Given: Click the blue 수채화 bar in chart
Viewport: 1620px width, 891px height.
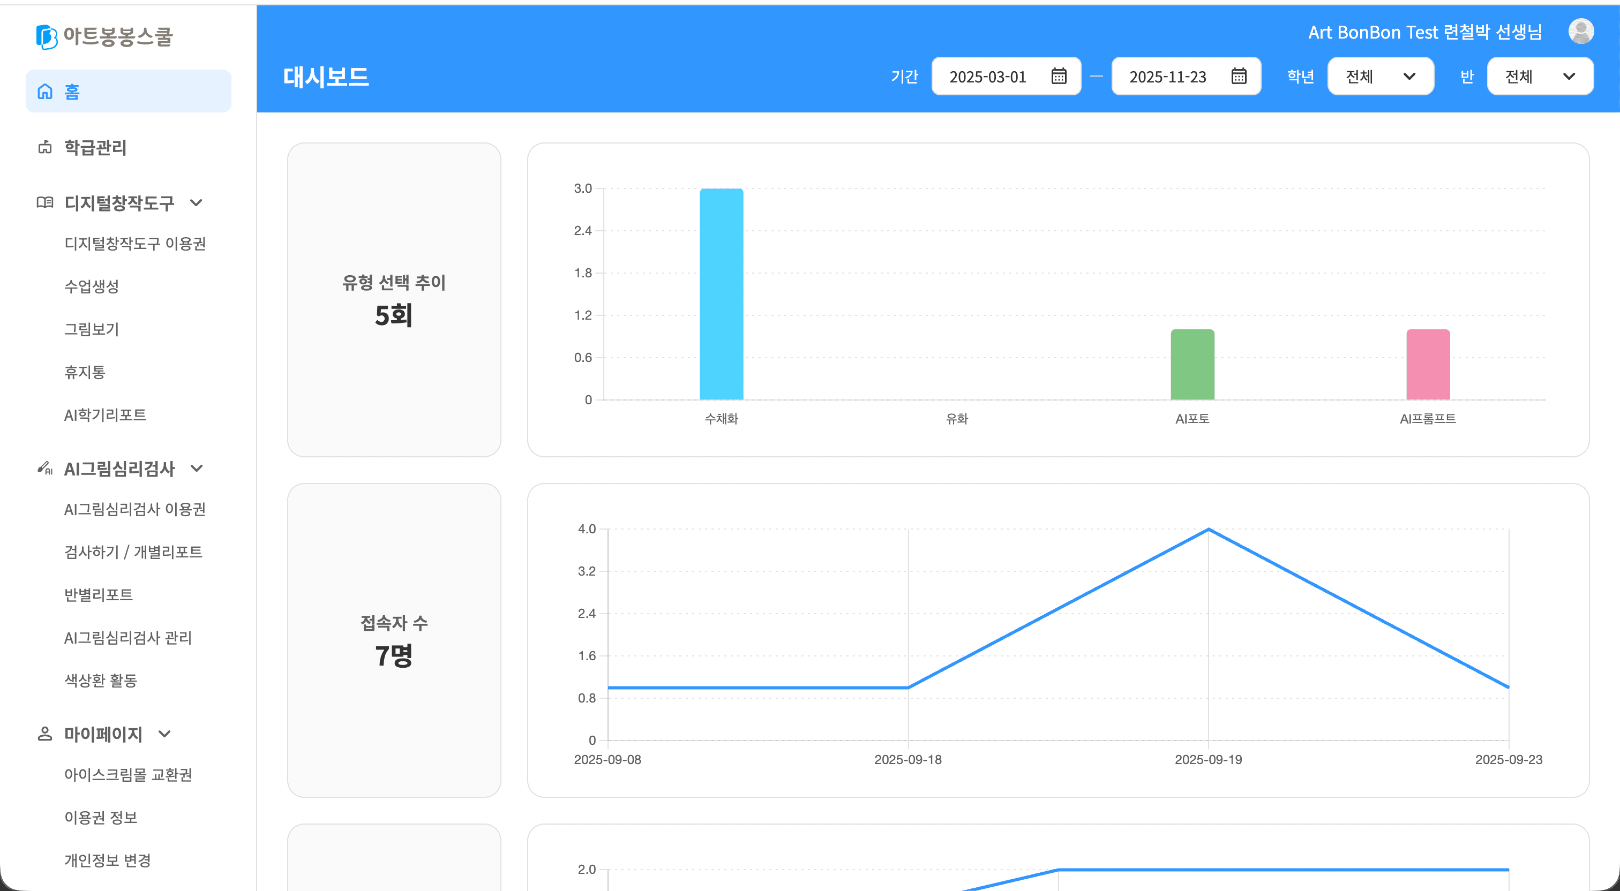Looking at the screenshot, I should click(x=721, y=293).
